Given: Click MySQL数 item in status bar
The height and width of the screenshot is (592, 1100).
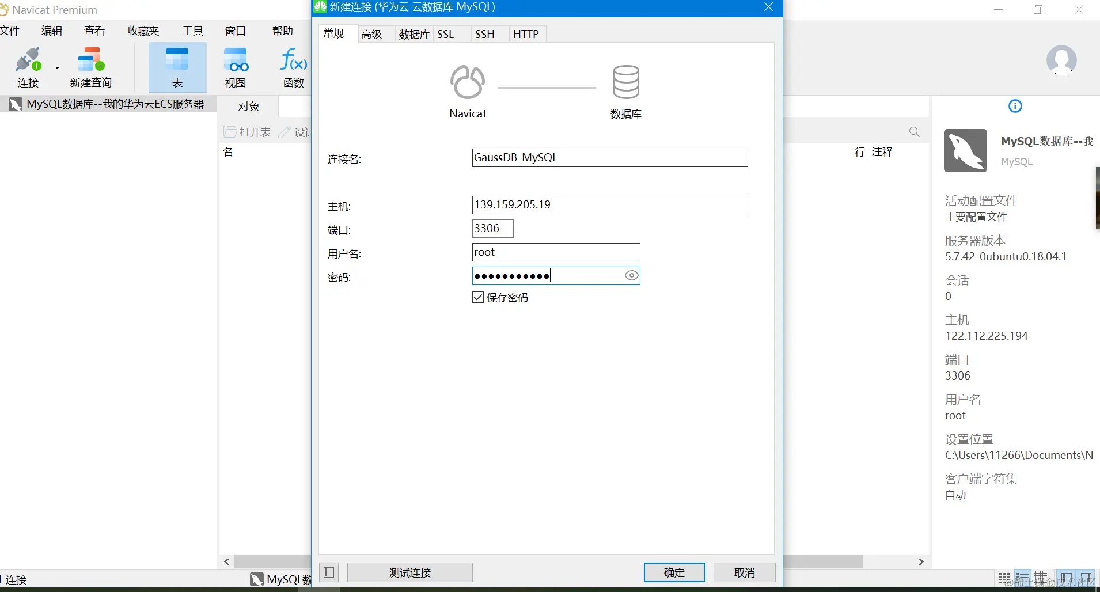Looking at the screenshot, I should tap(281, 579).
